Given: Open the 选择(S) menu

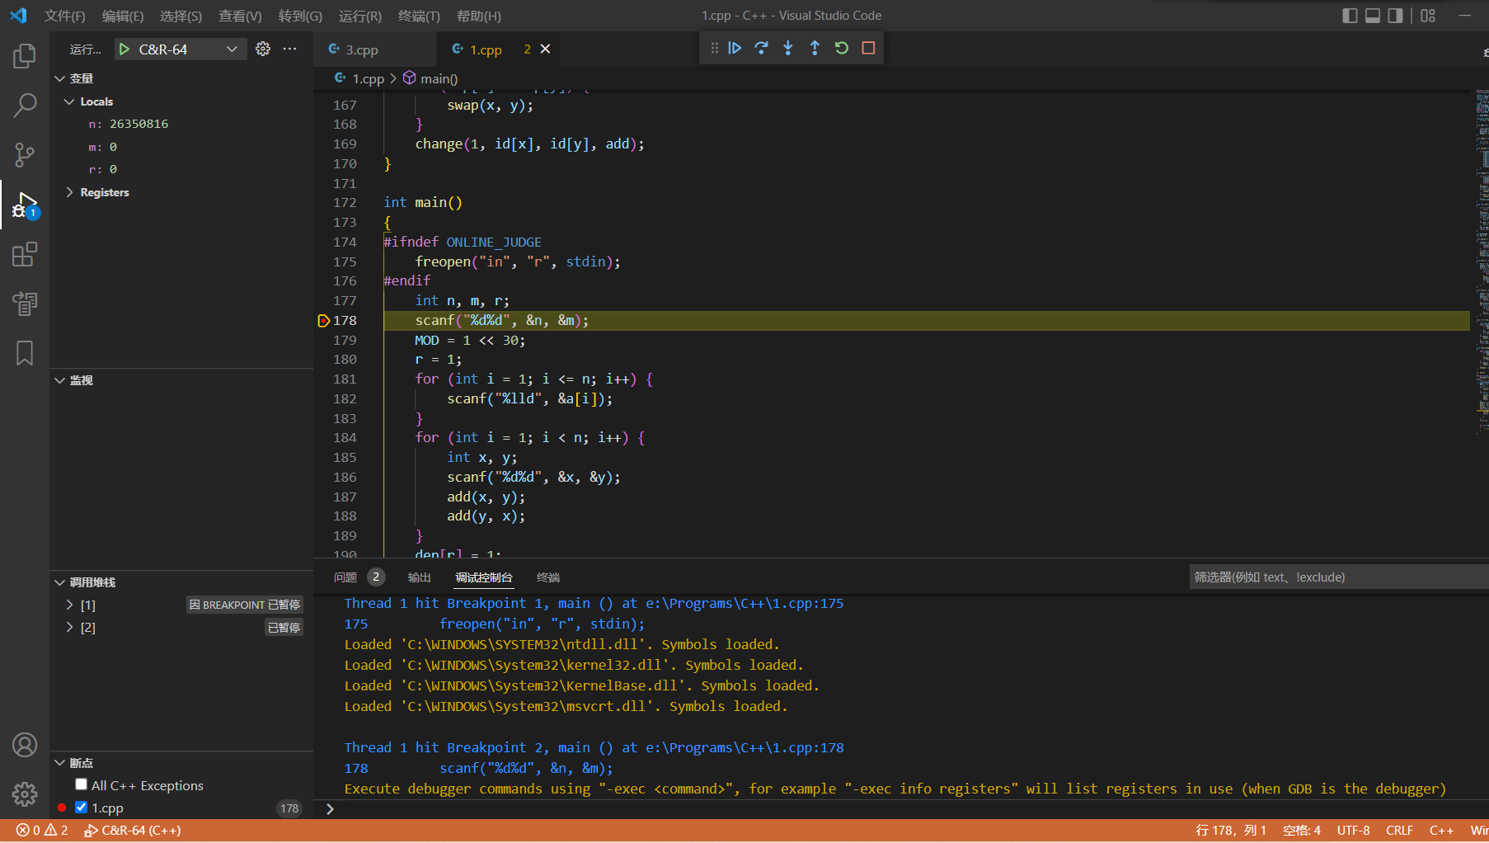Looking at the screenshot, I should click(181, 16).
